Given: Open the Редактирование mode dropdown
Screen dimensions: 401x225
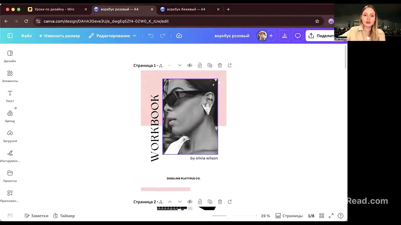Looking at the screenshot, I should (x=112, y=36).
